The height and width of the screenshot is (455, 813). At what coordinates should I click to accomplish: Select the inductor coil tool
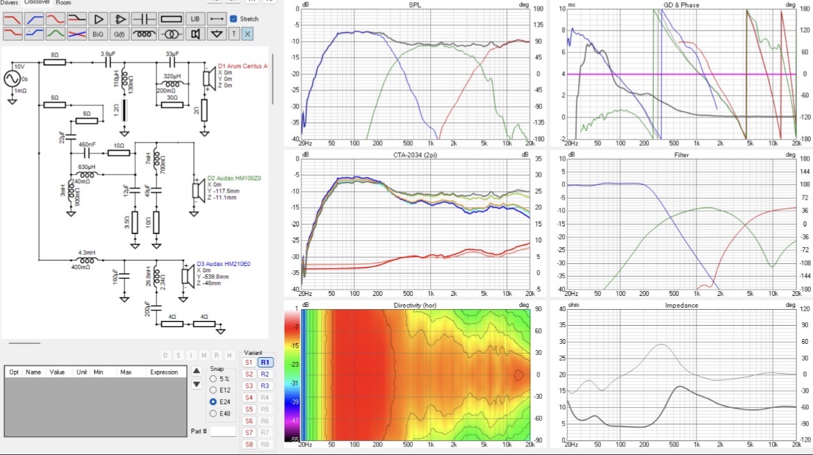144,34
